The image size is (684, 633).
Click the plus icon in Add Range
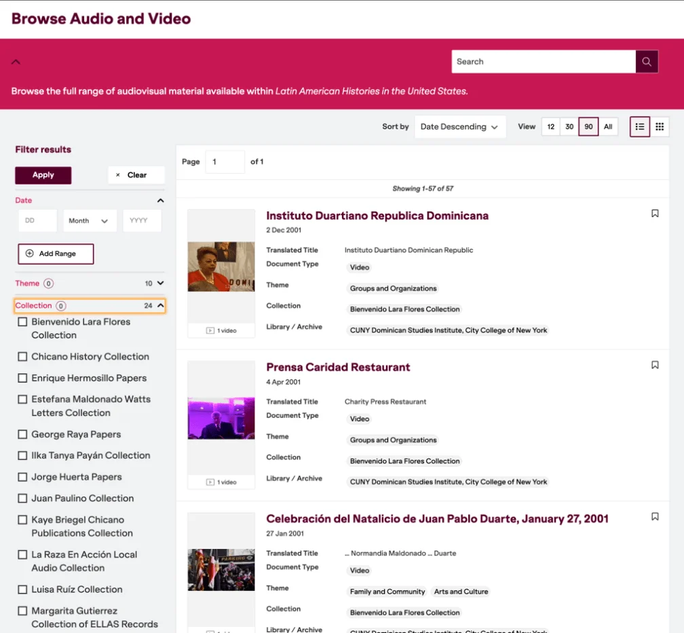point(30,254)
